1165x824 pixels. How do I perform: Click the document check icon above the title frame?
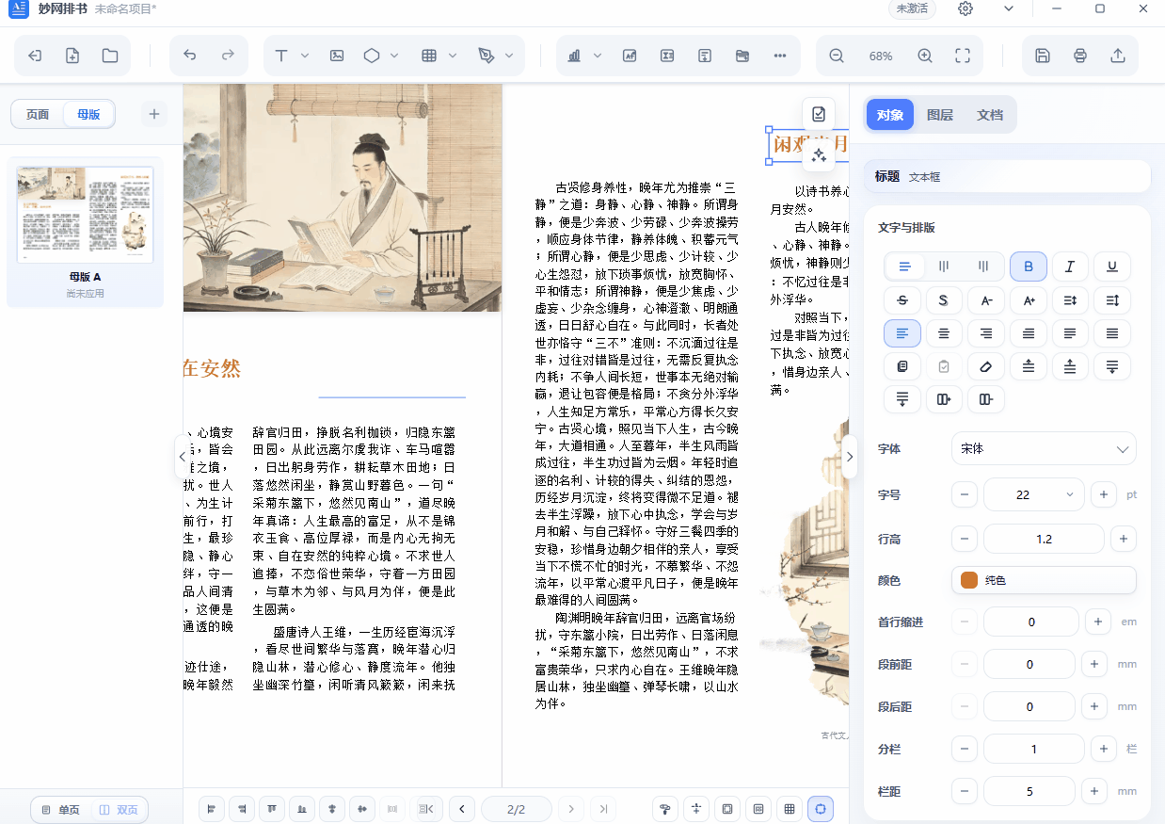819,114
